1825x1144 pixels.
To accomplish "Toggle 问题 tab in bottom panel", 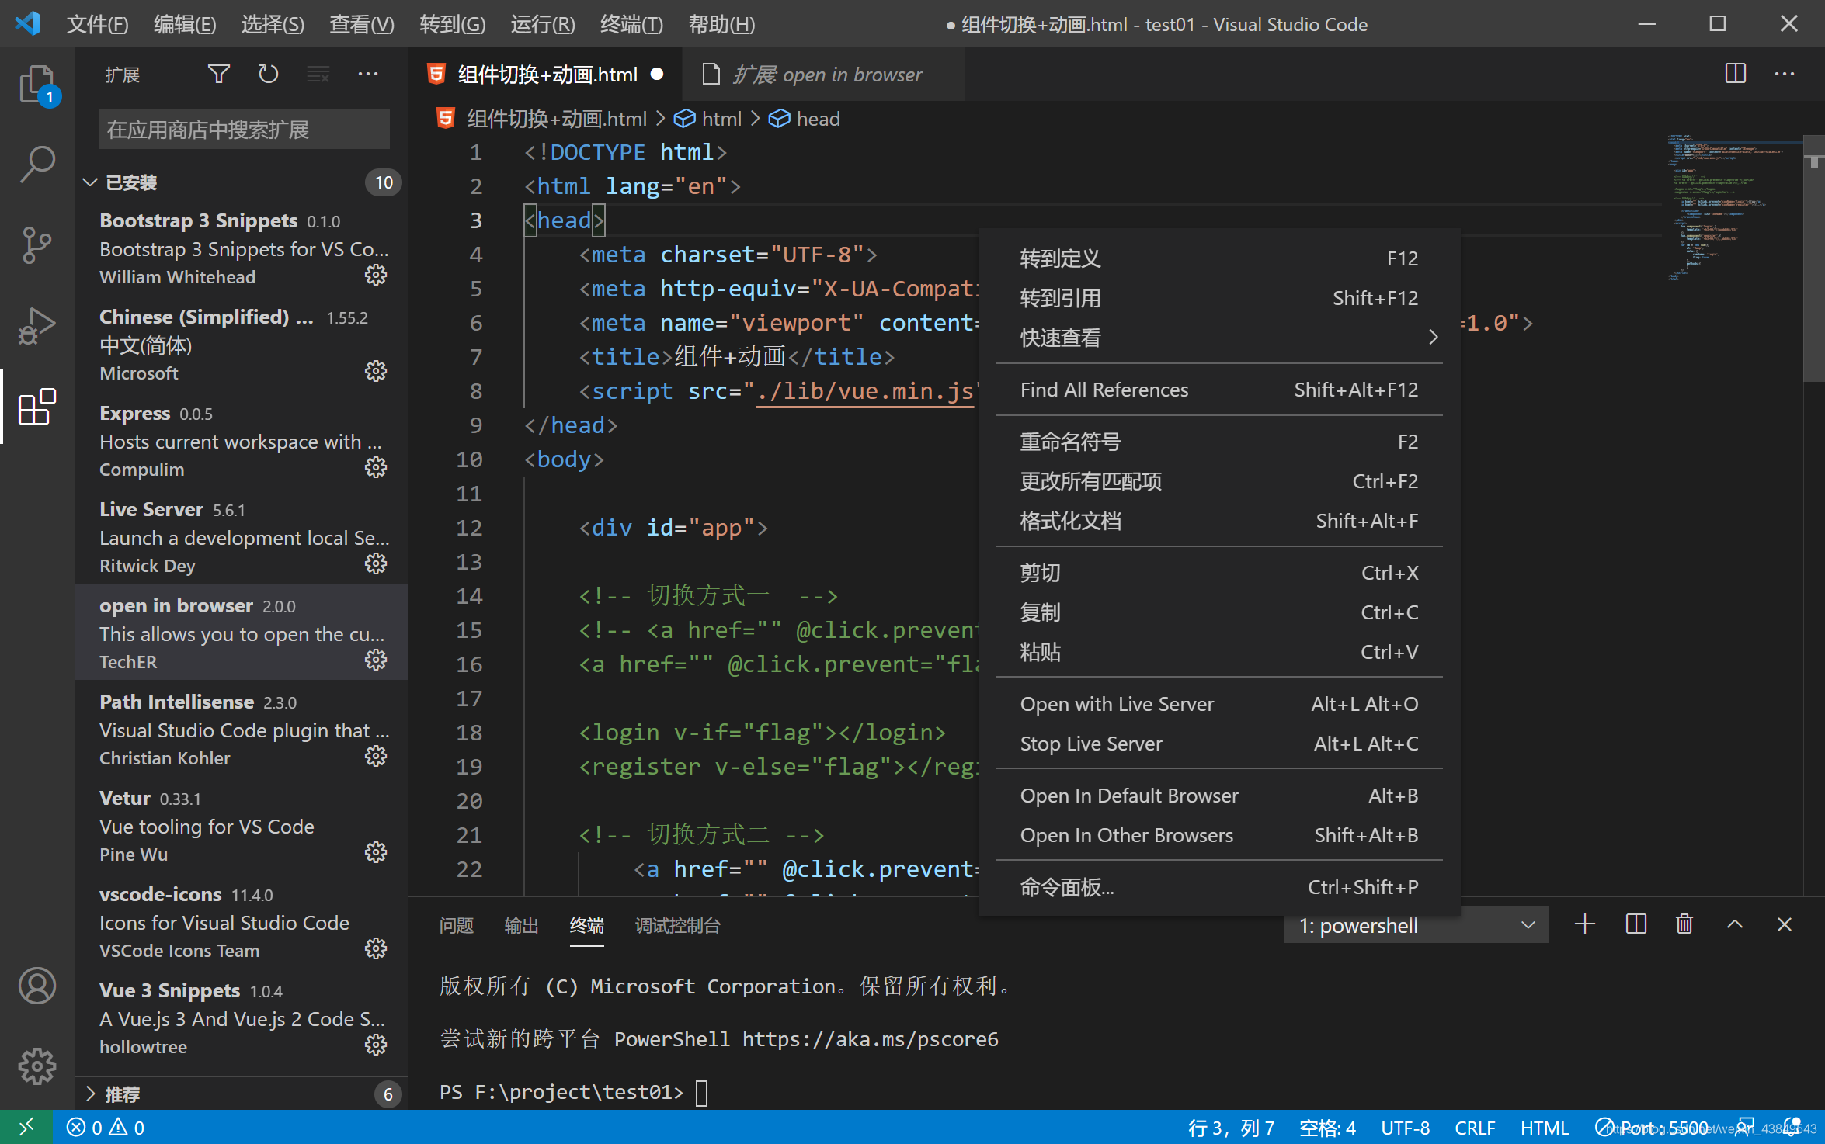I will 461,924.
